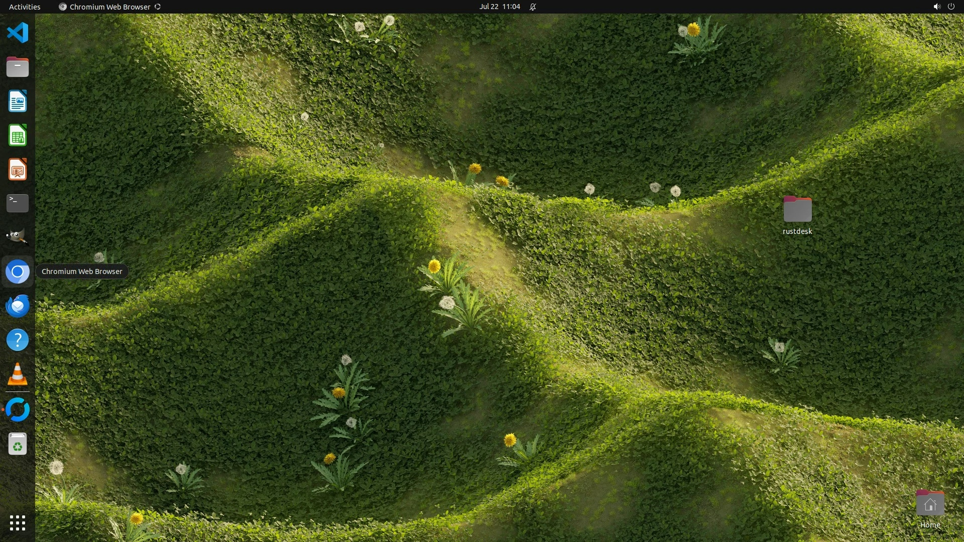Viewport: 964px width, 542px height.
Task: Open Thunderbird mail from the dock
Action: [18, 306]
